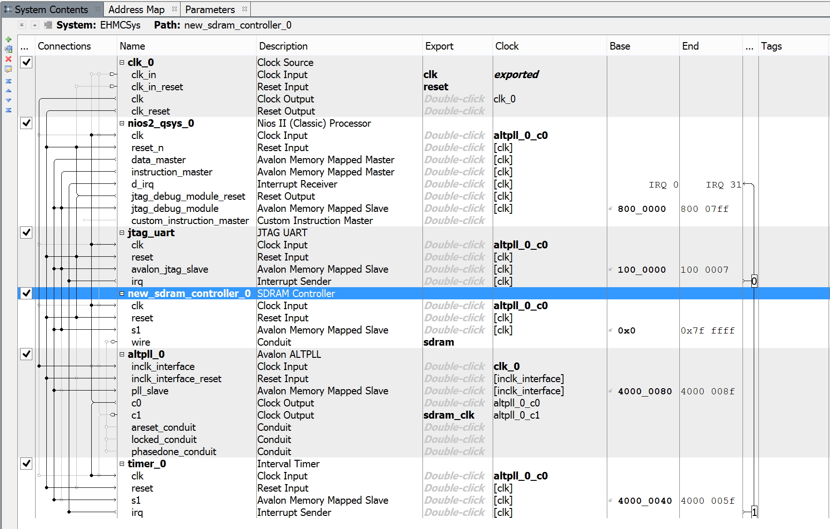This screenshot has width=830, height=529.
Task: Click the system hierarchy icon before EHMCSys
Action: click(x=48, y=25)
